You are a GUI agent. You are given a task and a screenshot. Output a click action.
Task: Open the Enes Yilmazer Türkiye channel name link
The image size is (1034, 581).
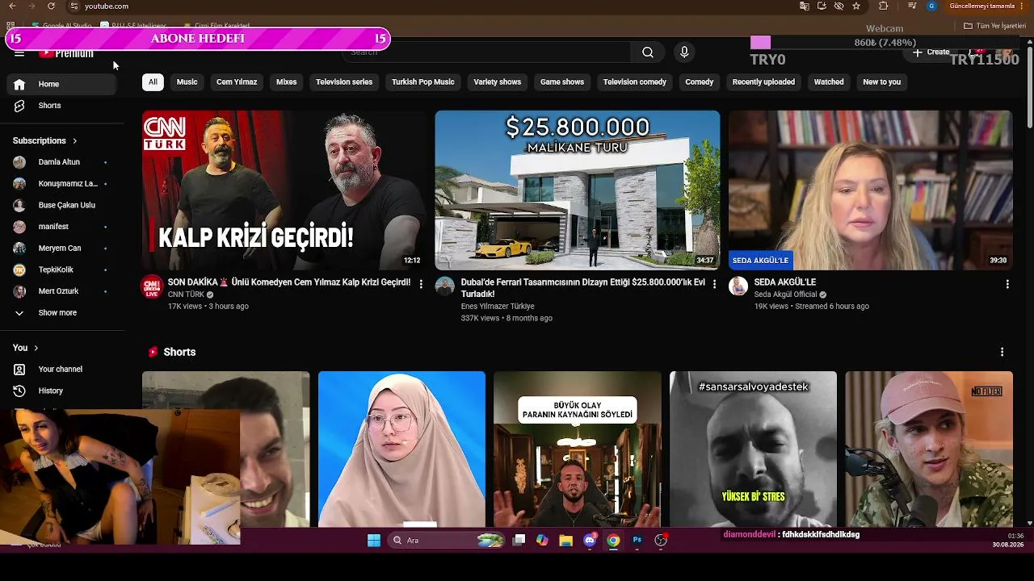point(498,307)
